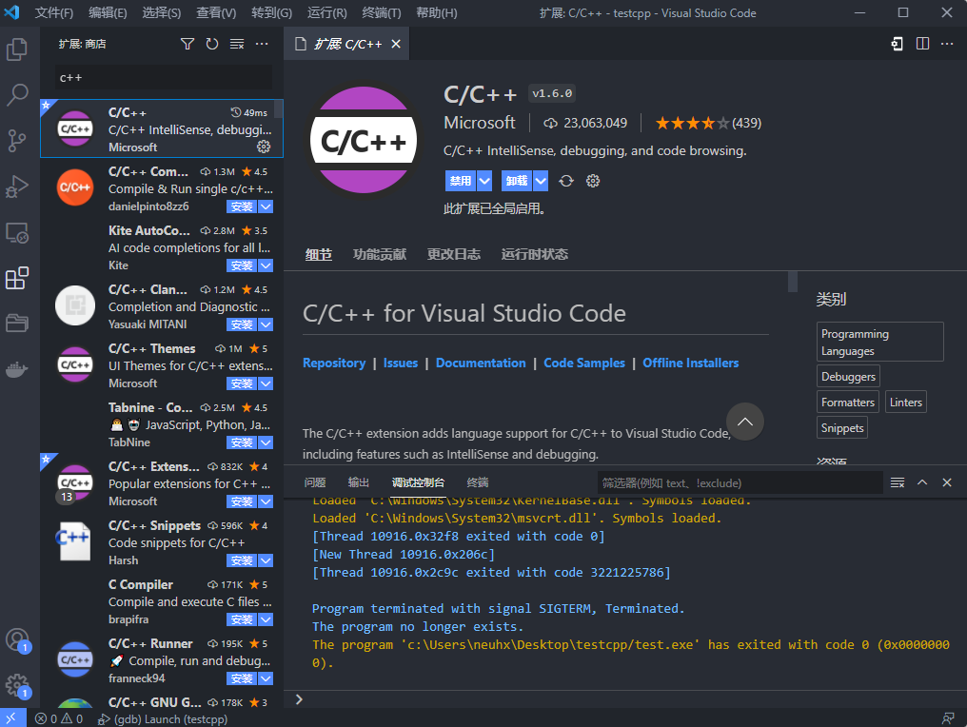Click the 卸载 uninstall button
This screenshot has height=727, width=967.
(517, 181)
